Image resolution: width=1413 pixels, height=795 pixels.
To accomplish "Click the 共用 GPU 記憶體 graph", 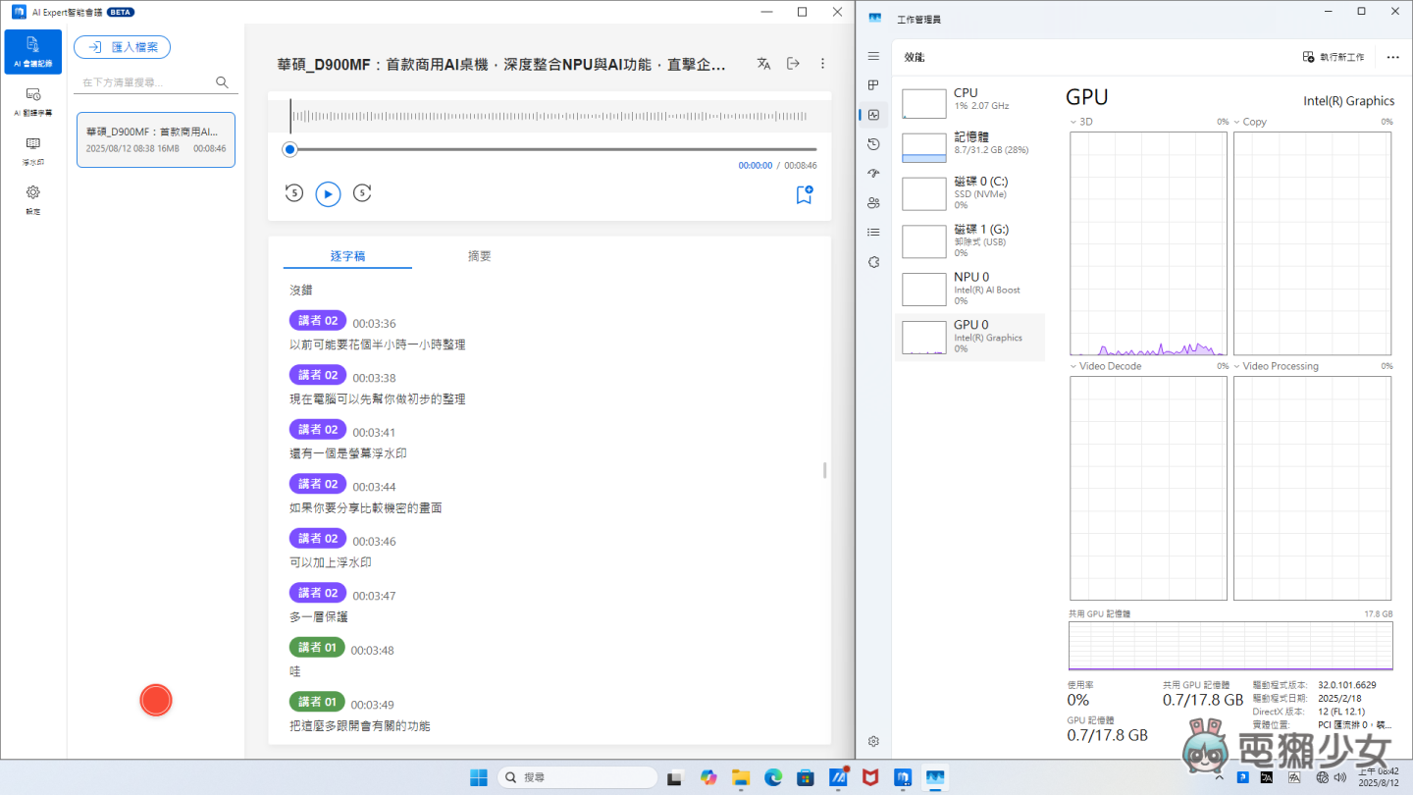I will click(1230, 645).
